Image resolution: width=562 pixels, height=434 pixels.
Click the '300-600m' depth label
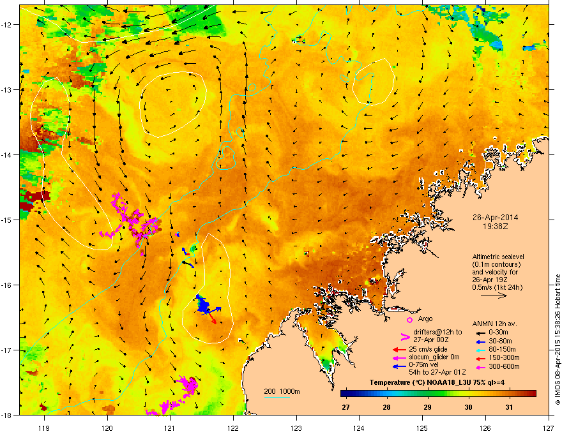click(504, 367)
